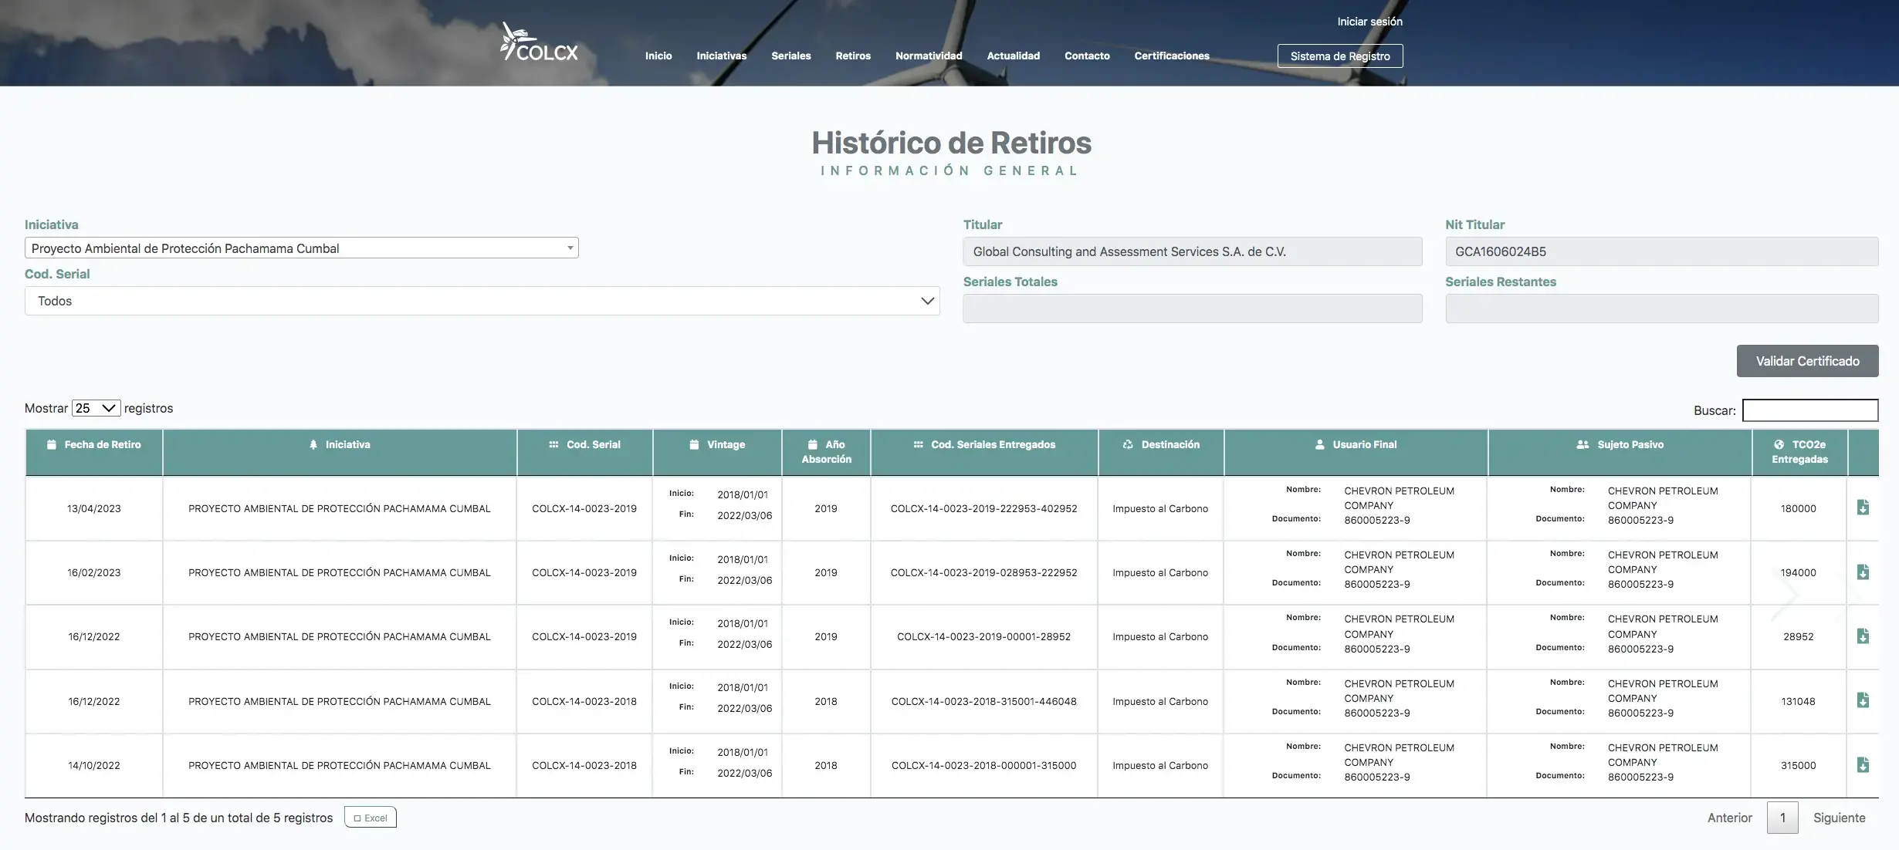Click the Iniciar sesión link

(x=1369, y=22)
